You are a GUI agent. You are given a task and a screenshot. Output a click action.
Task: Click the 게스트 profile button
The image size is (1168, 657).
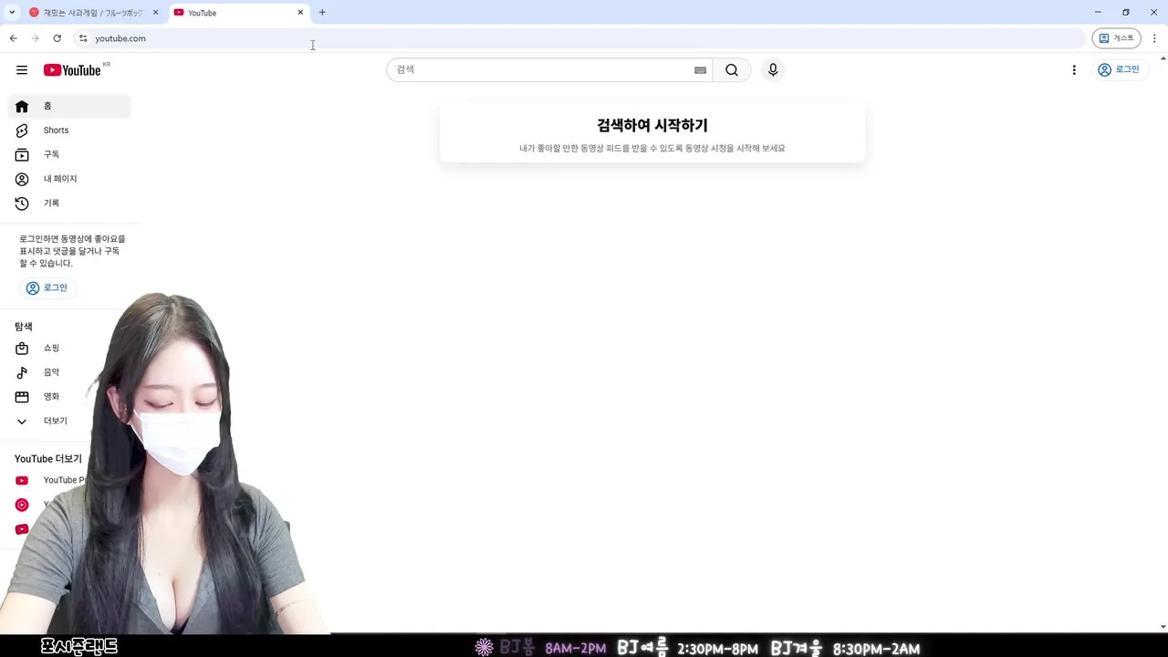[1116, 38]
